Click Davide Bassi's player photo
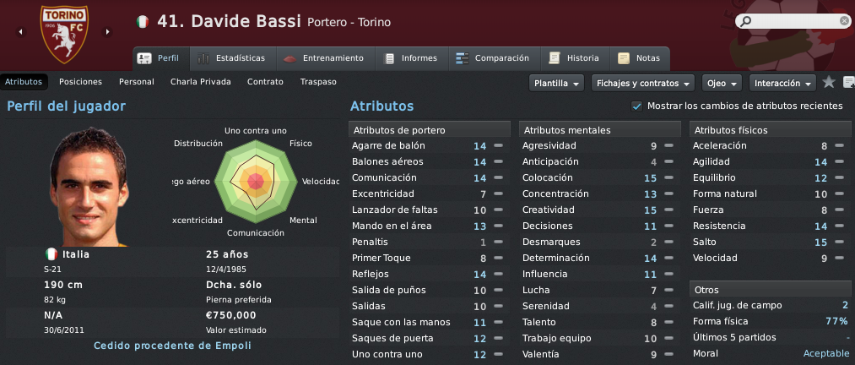The height and width of the screenshot is (365, 855). 89,187
